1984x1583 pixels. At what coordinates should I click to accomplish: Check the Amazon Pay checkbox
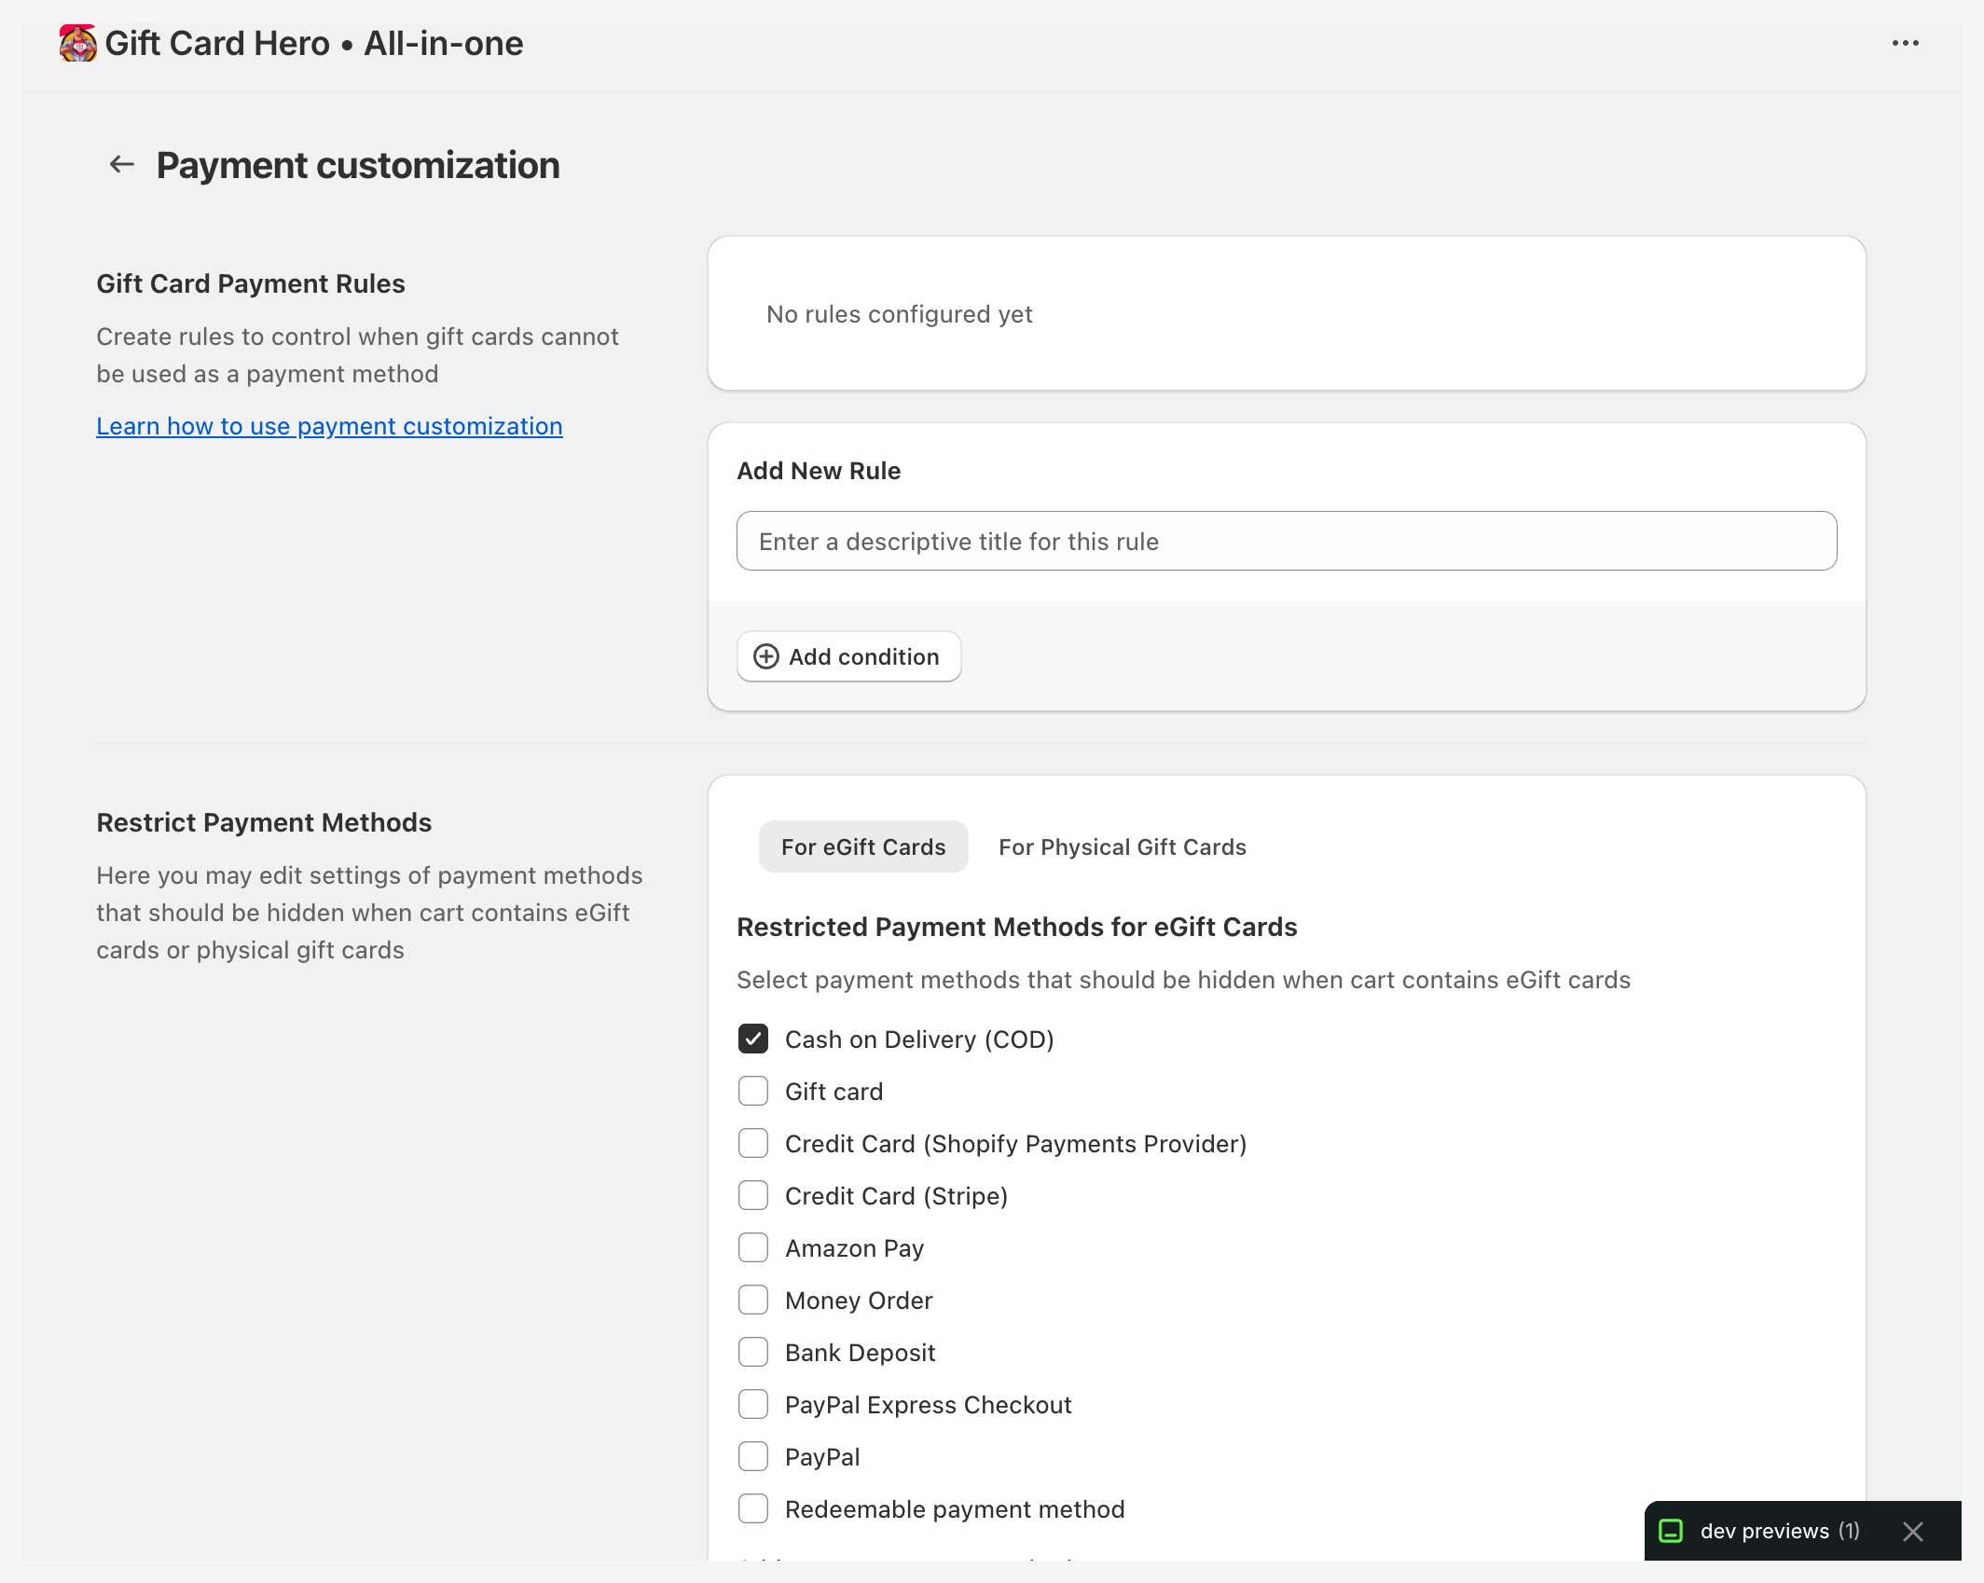pyautogui.click(x=752, y=1247)
